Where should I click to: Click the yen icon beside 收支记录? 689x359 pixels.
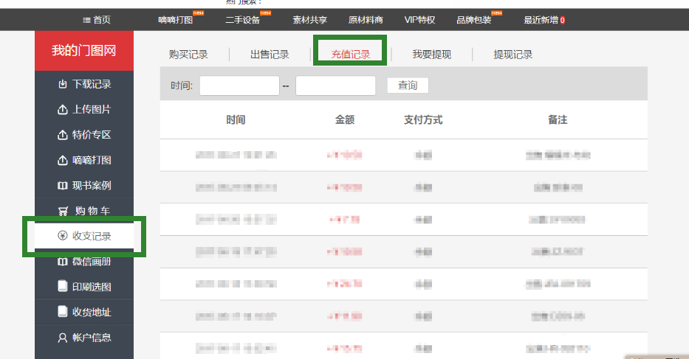click(63, 237)
